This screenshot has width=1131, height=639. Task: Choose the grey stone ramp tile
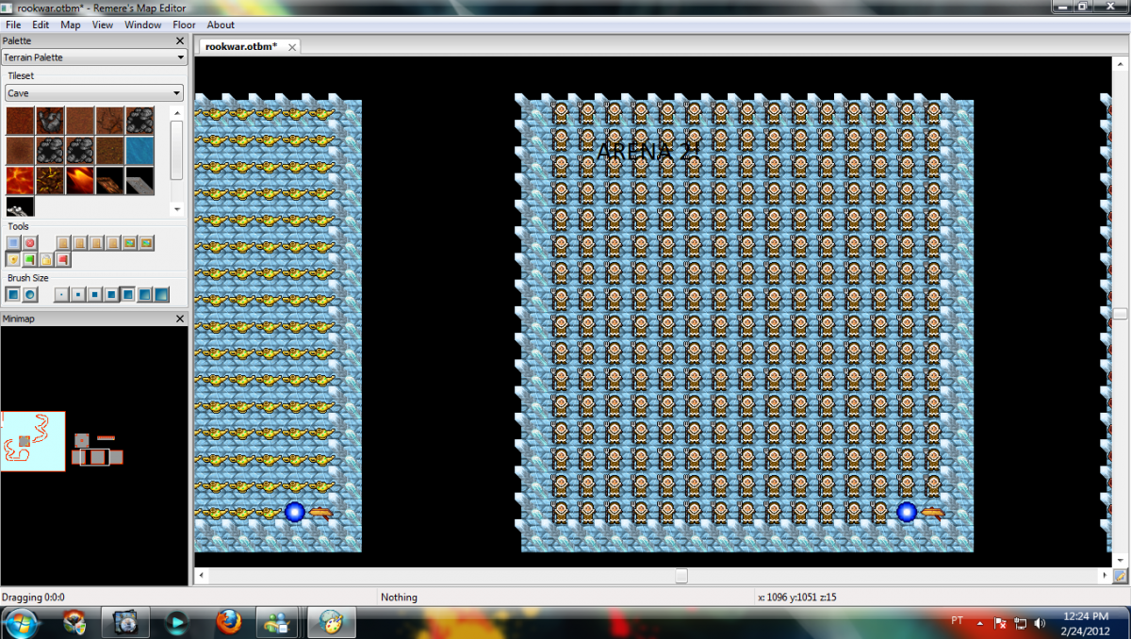tap(140, 181)
